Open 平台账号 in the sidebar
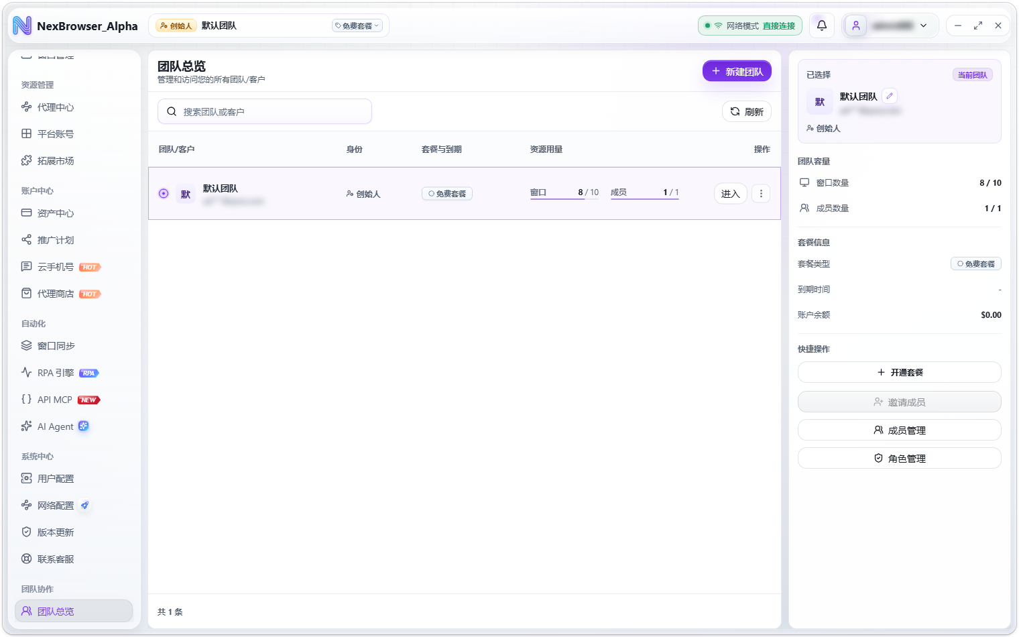This screenshot has height=637, width=1019. tap(74, 133)
